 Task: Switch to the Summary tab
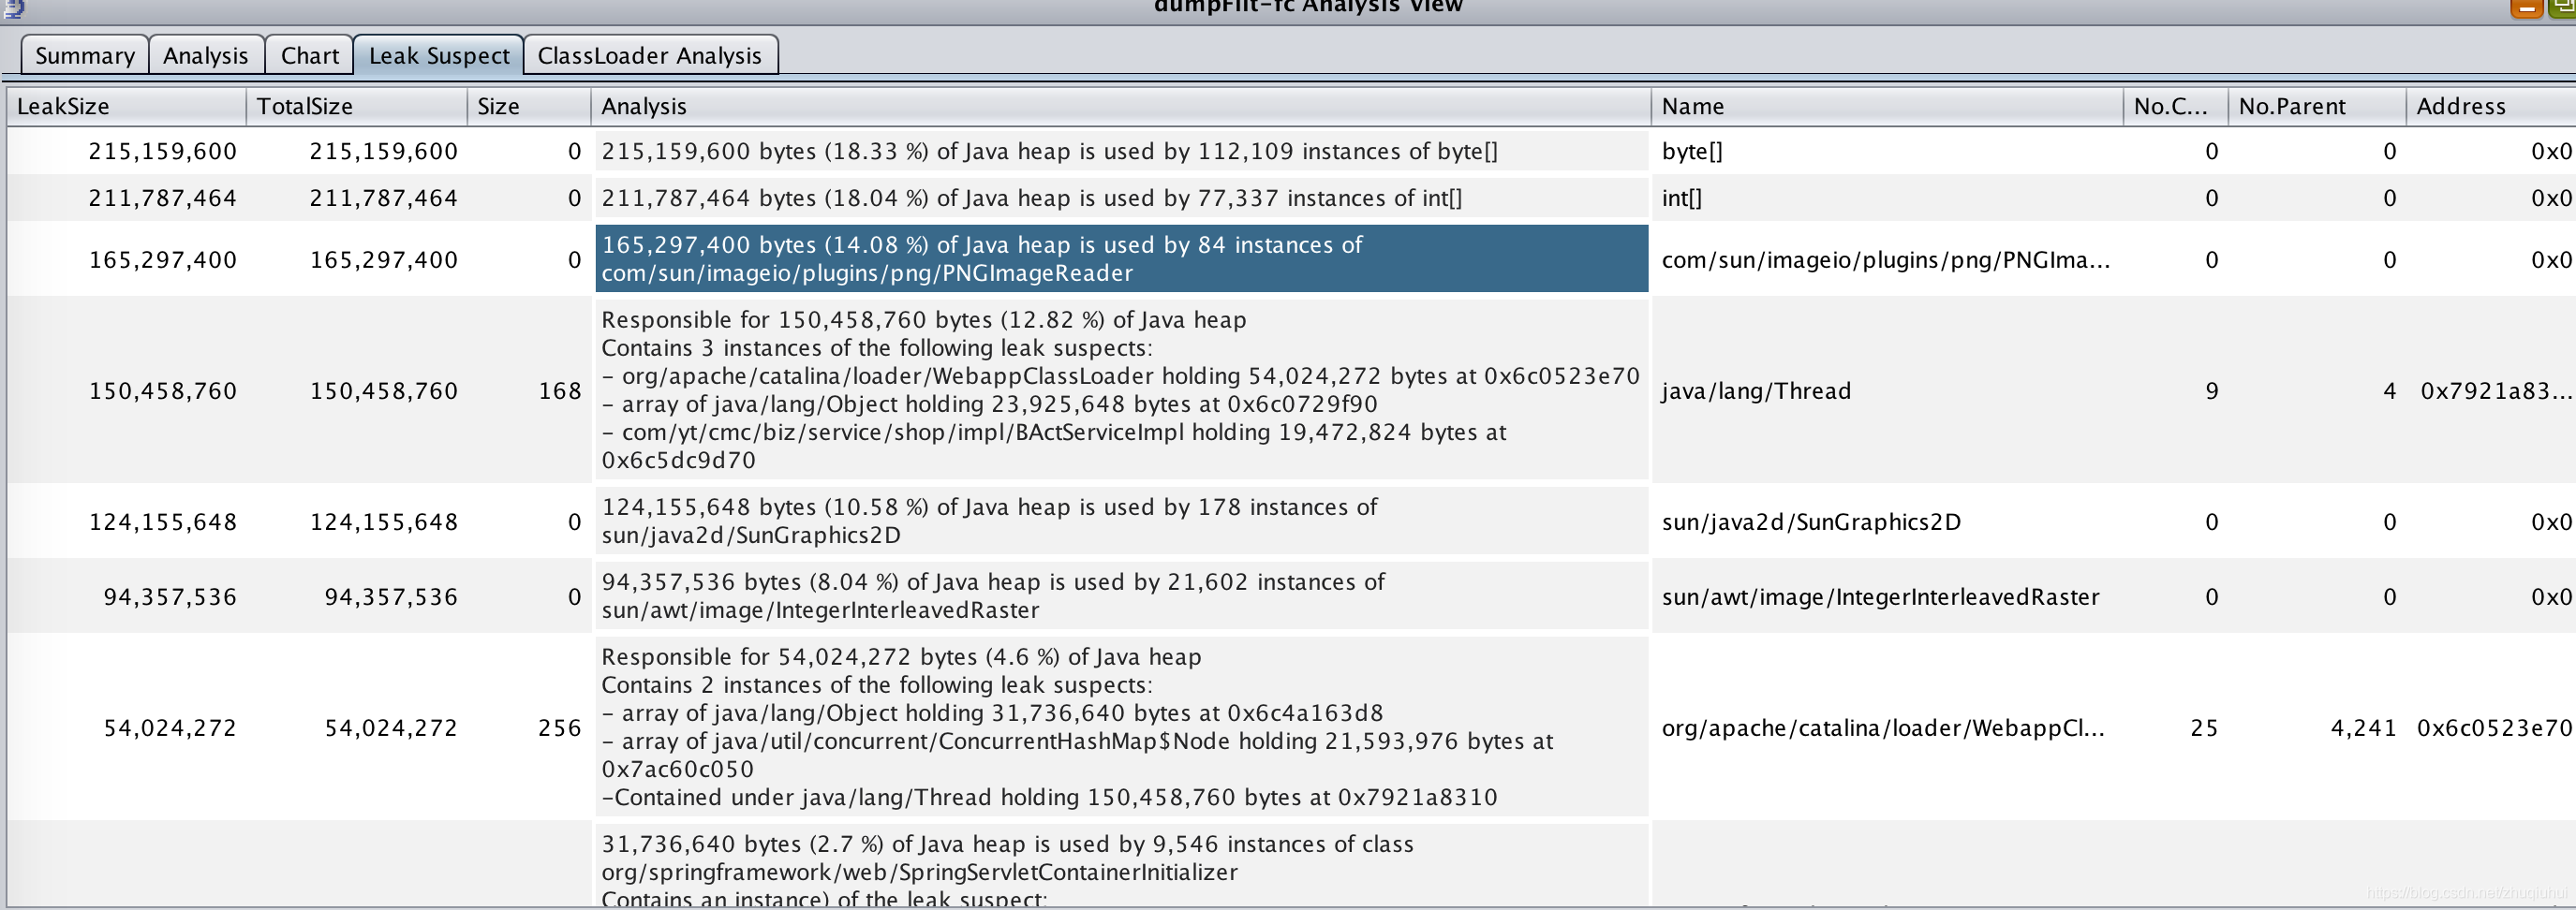tap(85, 55)
